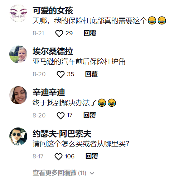
Task: Like 埃尔桑德拉's comment with 35 likes
Action: coord(60,74)
